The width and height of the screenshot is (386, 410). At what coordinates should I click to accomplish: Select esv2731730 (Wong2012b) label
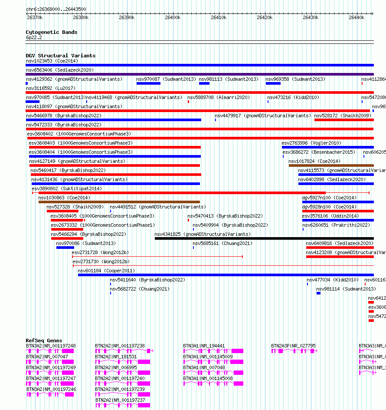(x=101, y=262)
